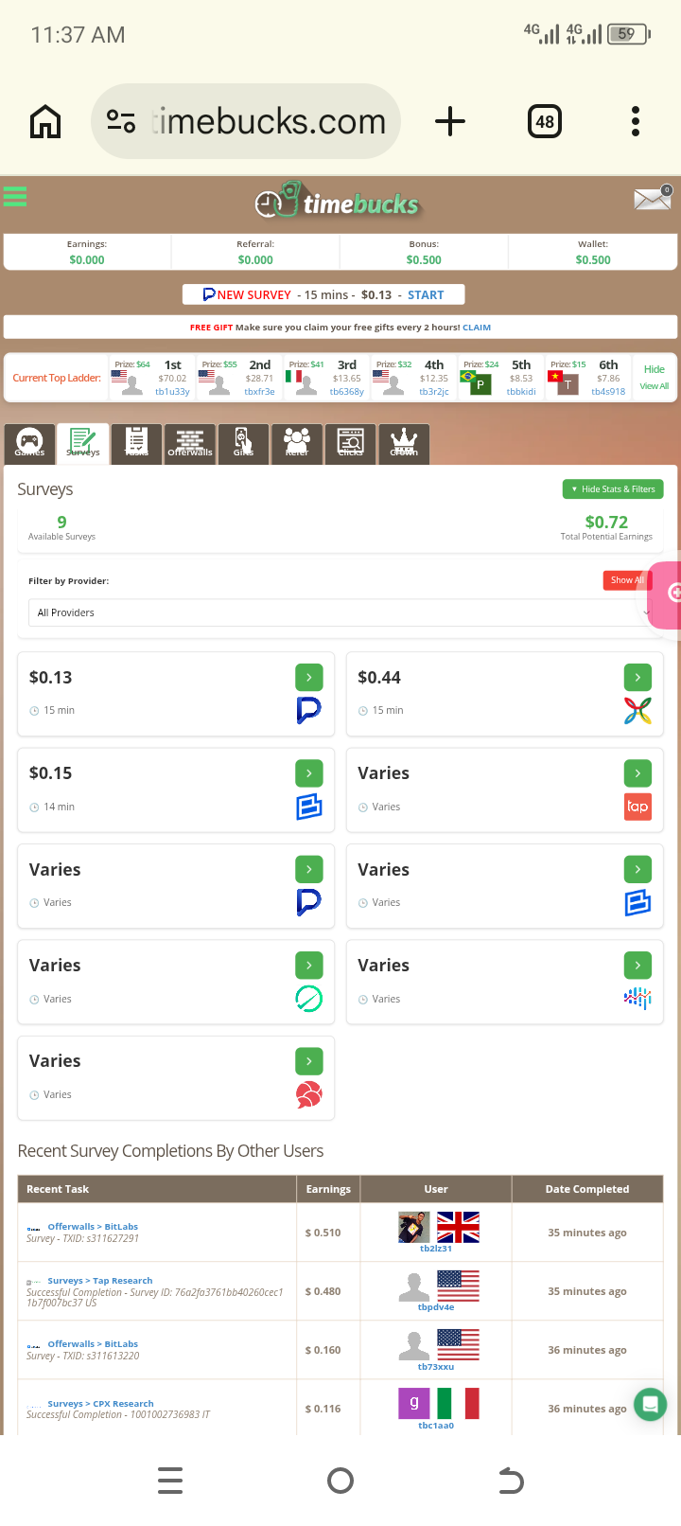Open the Refer people icon tab
Screen dimensions: 681x1526
click(x=297, y=443)
